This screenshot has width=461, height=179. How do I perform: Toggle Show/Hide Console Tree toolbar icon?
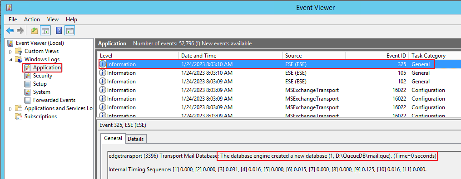point(45,30)
